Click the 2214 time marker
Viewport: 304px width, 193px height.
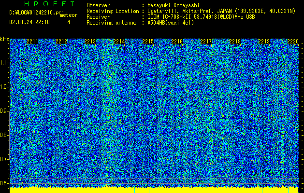tap(119, 41)
